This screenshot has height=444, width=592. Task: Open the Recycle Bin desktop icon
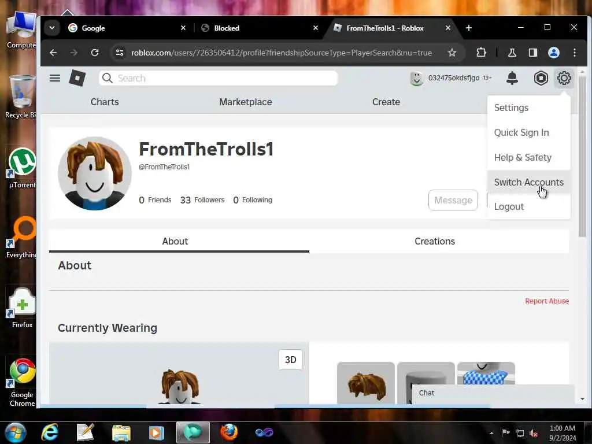(x=22, y=97)
